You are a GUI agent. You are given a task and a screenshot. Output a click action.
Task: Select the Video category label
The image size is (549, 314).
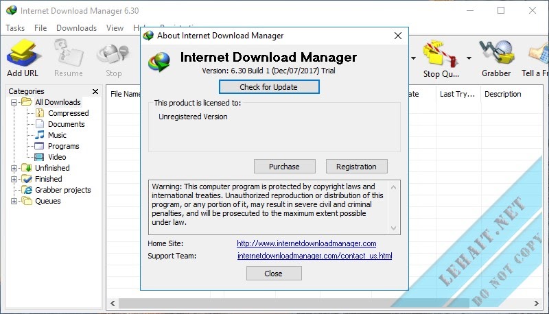[x=57, y=157]
